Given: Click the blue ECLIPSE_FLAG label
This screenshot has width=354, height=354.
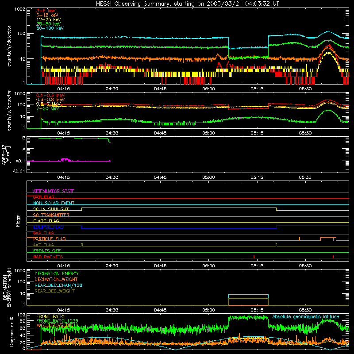Looking at the screenshot, I should click(x=48, y=227).
